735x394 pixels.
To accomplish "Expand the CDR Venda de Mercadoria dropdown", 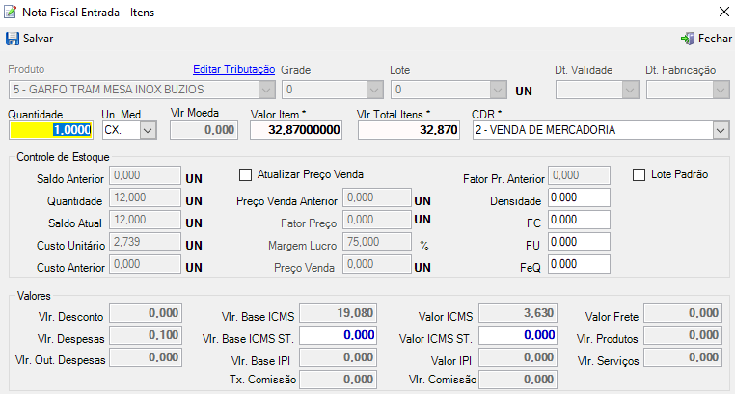I will click(x=720, y=130).
